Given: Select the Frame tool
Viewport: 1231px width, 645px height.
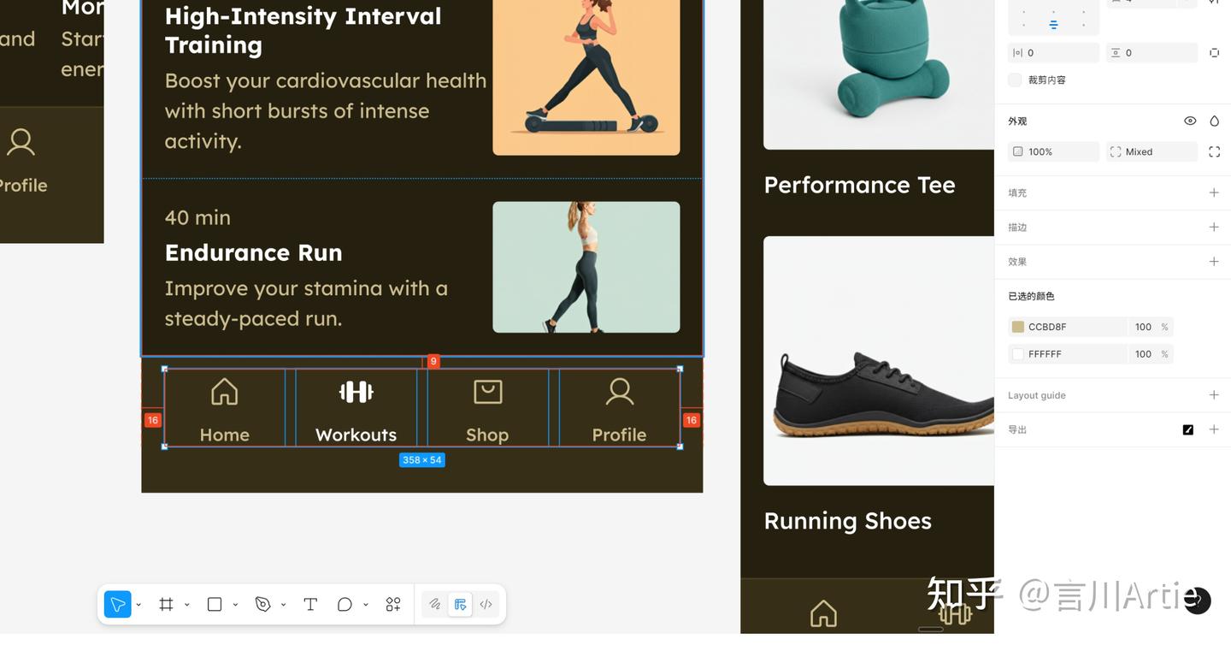Looking at the screenshot, I should pos(166,605).
